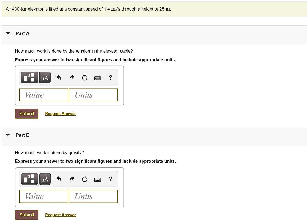Screen dimensions: 307x221
Task: Open templates tool in Part A toolbar
Action: click(x=29, y=78)
